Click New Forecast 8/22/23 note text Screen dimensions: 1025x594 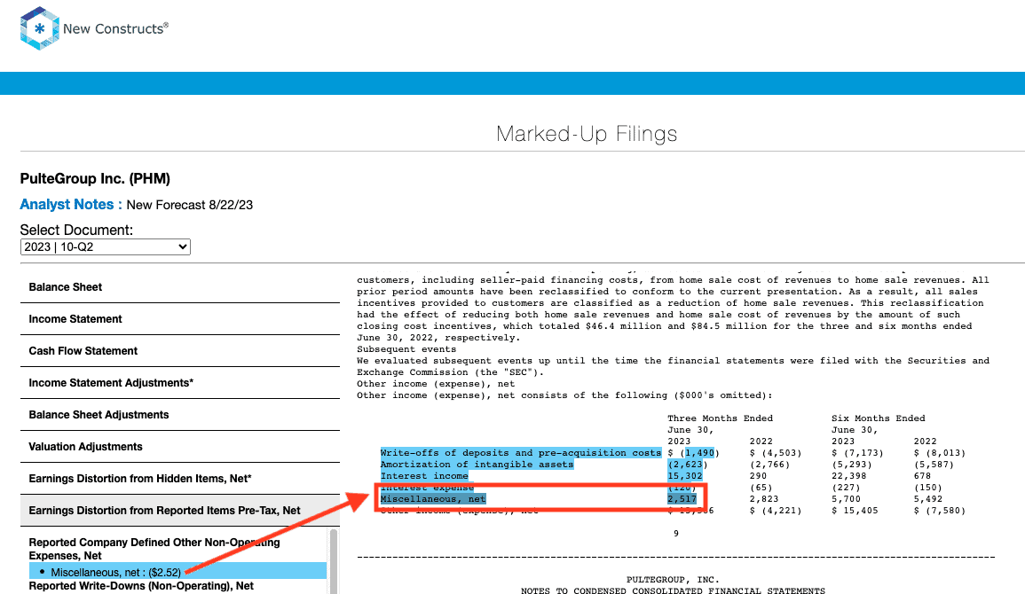click(x=190, y=205)
